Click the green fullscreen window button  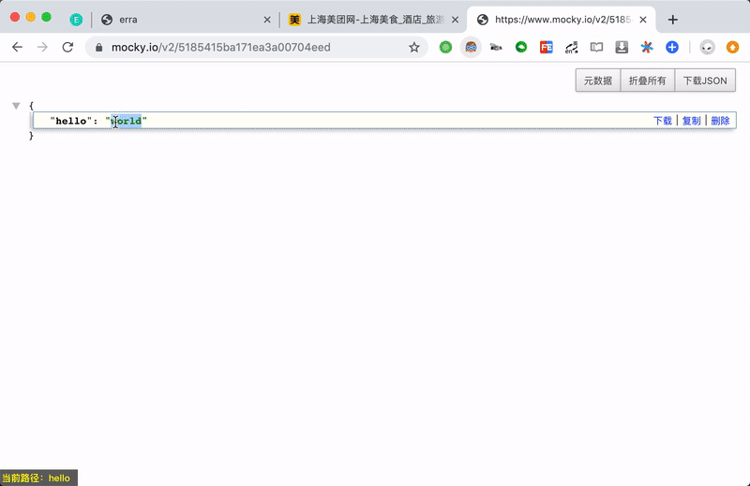tap(46, 17)
